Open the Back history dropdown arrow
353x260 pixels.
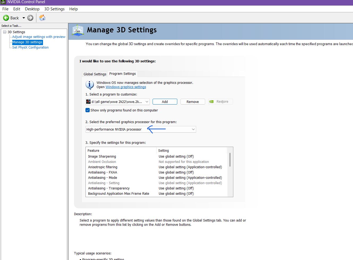(24, 18)
